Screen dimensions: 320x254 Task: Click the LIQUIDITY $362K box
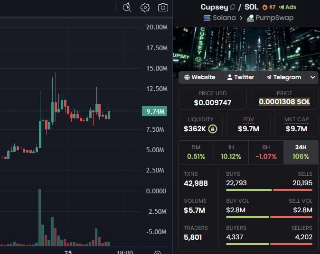[200, 125]
